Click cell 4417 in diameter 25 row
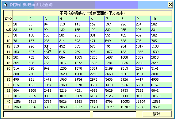 [143, 79]
